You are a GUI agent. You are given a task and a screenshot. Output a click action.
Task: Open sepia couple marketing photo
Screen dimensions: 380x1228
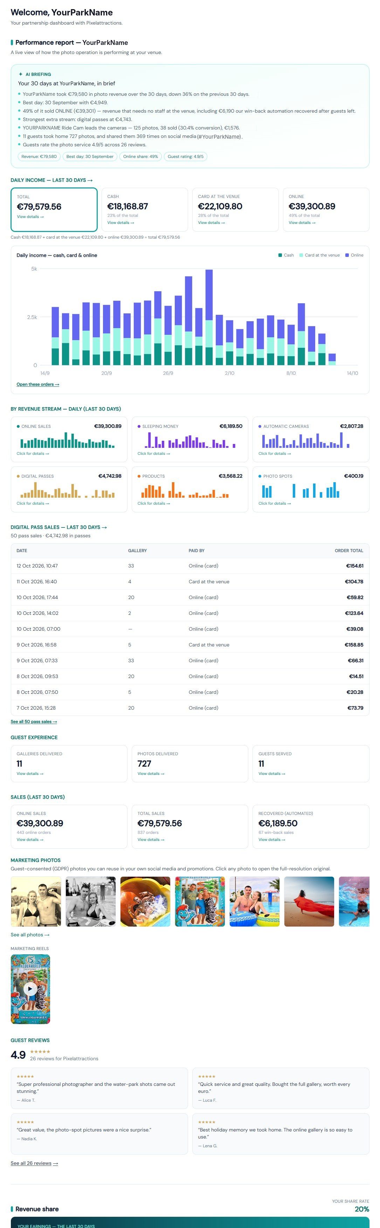click(x=36, y=902)
